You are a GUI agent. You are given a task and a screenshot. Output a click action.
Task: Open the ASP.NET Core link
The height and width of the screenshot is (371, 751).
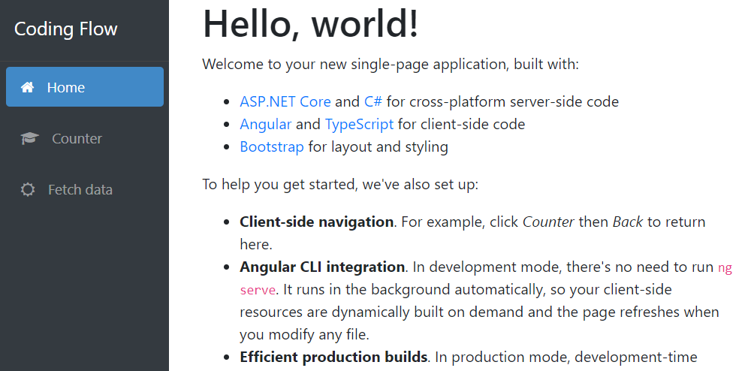pyautogui.click(x=285, y=101)
